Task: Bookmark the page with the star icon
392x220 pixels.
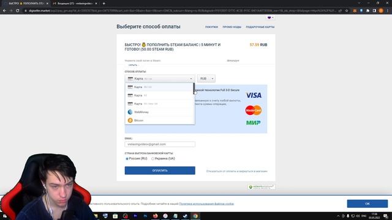Action: [x=347, y=11]
